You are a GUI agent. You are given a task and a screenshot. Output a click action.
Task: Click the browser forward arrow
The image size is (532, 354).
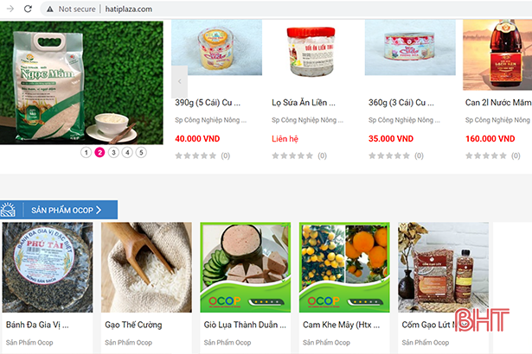click(x=10, y=9)
